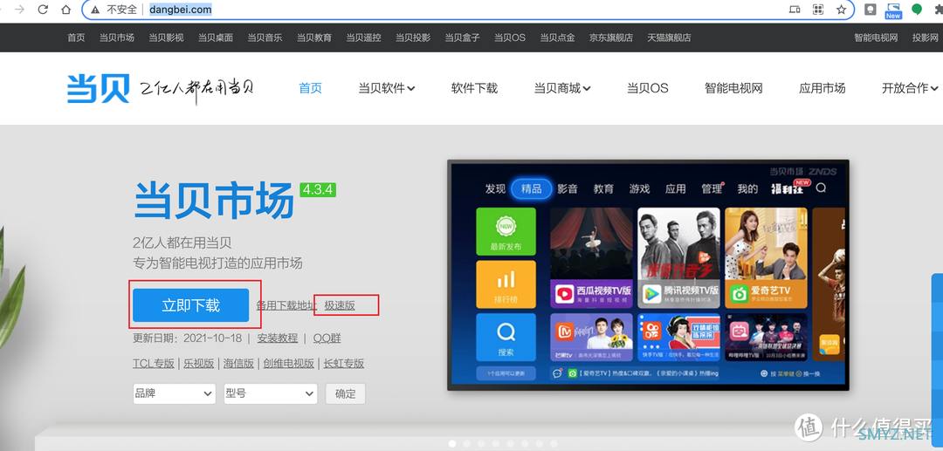The height and width of the screenshot is (451, 943).
Task: Open 当贝OS in the dark top bar
Action: pos(510,38)
